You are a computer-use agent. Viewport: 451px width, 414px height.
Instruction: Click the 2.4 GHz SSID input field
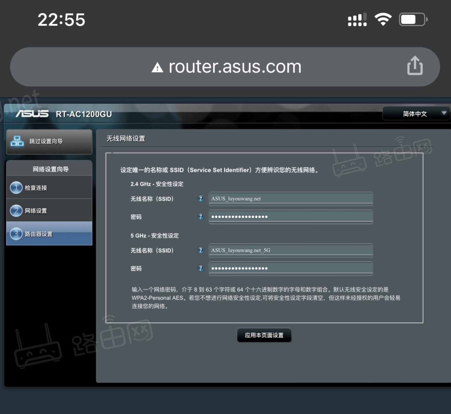coord(290,199)
